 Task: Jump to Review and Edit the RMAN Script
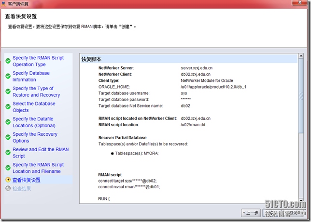(x=41, y=153)
